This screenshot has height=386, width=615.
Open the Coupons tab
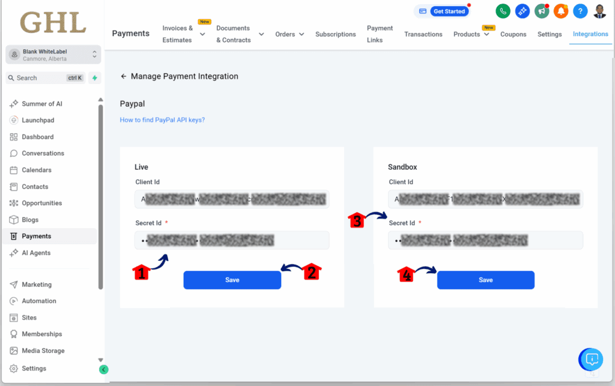[513, 34]
